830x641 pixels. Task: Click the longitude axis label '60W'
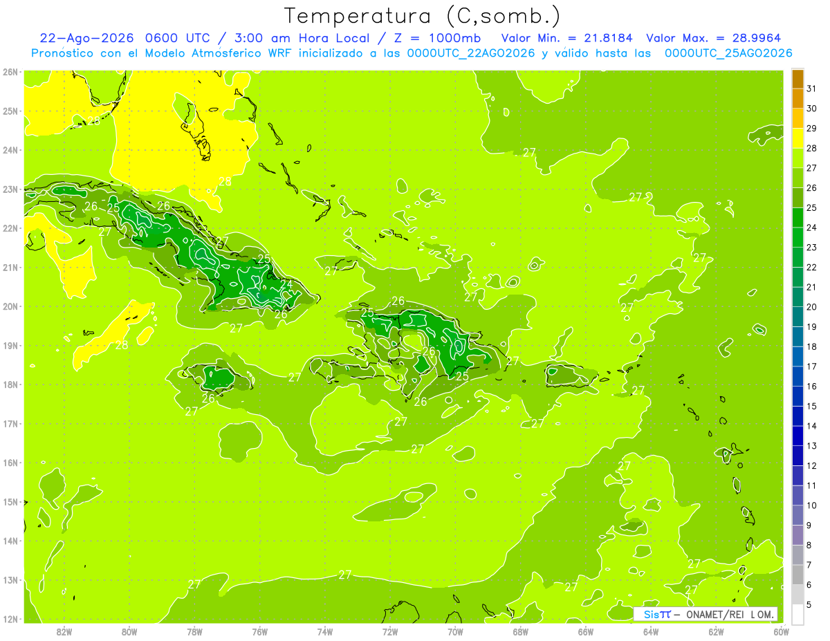point(782,631)
